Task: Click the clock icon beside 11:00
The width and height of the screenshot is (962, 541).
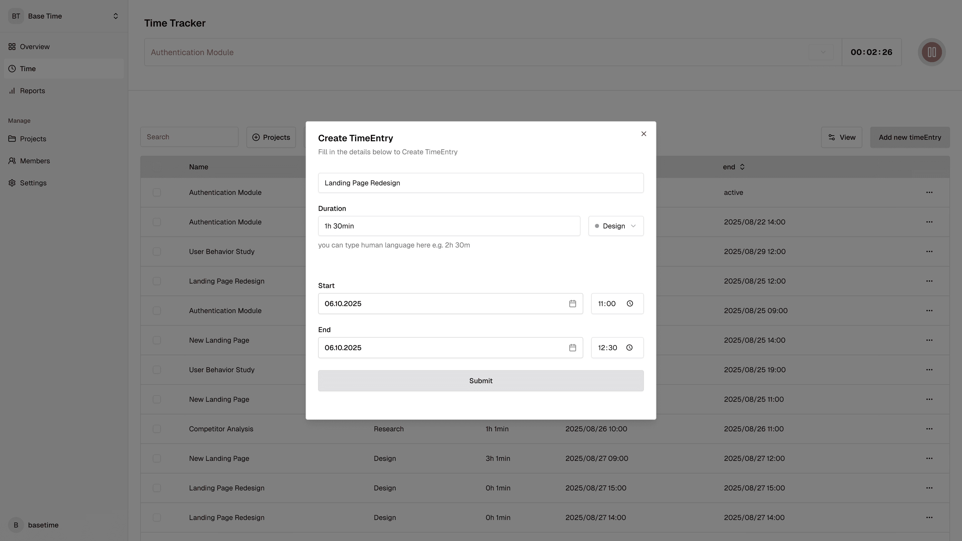Action: (630, 304)
